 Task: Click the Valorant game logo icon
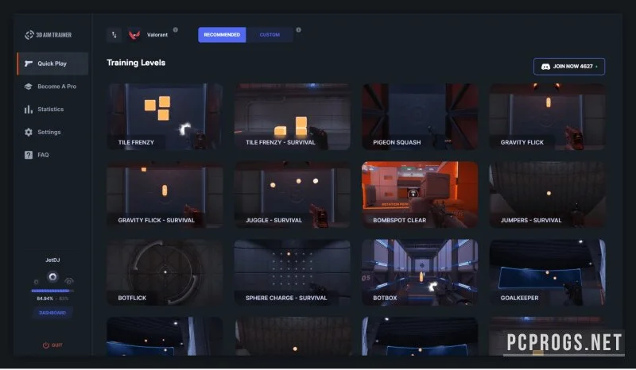click(134, 35)
